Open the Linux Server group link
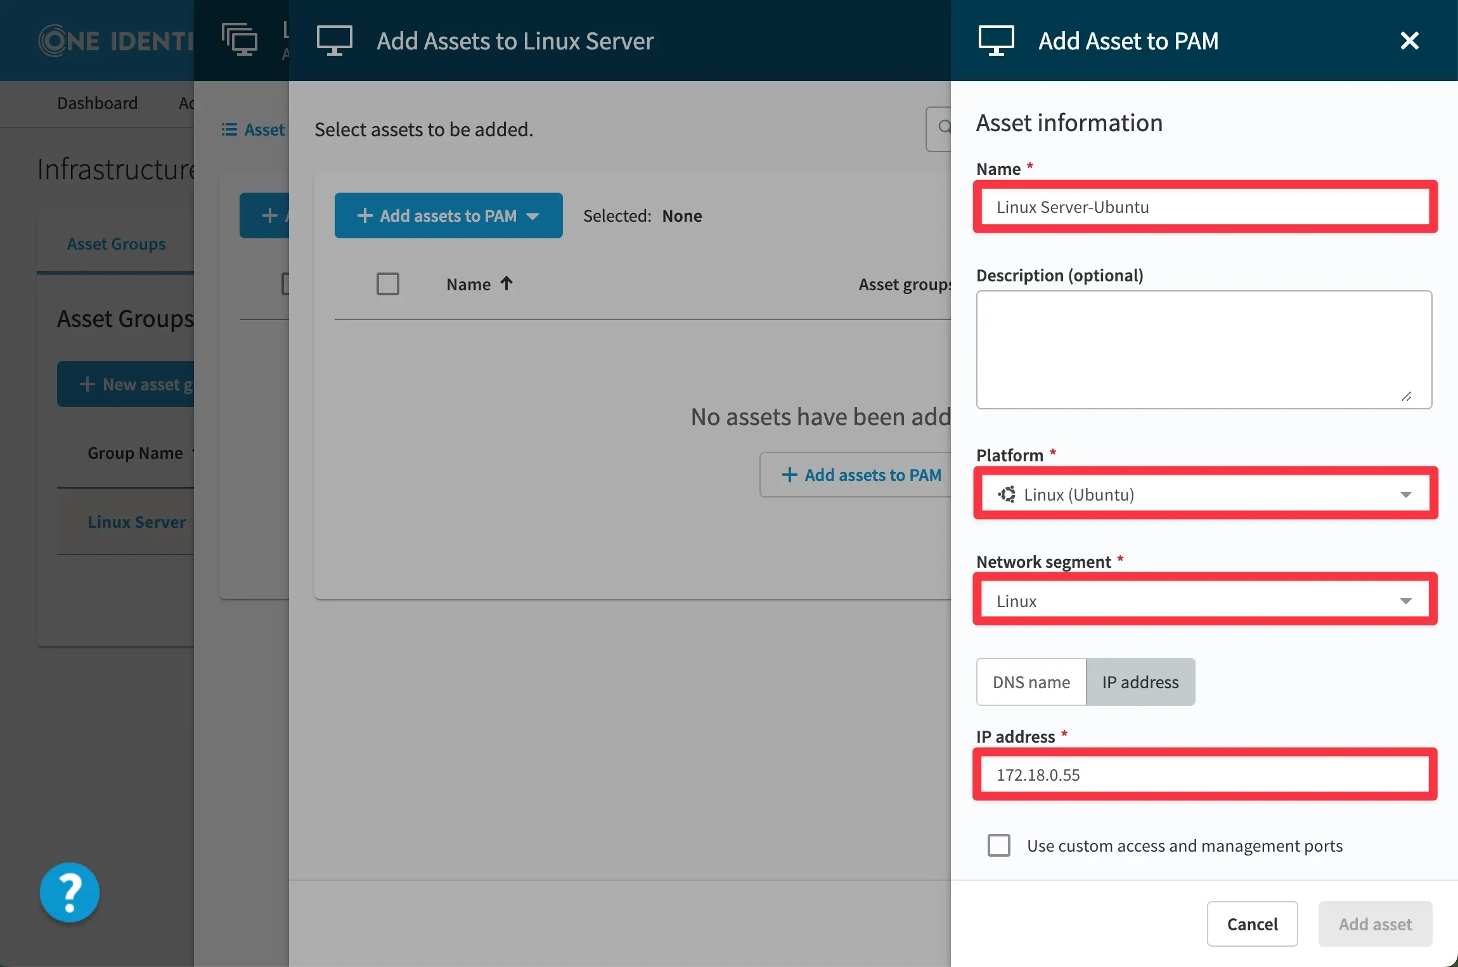Viewport: 1458px width, 967px height. [136, 522]
